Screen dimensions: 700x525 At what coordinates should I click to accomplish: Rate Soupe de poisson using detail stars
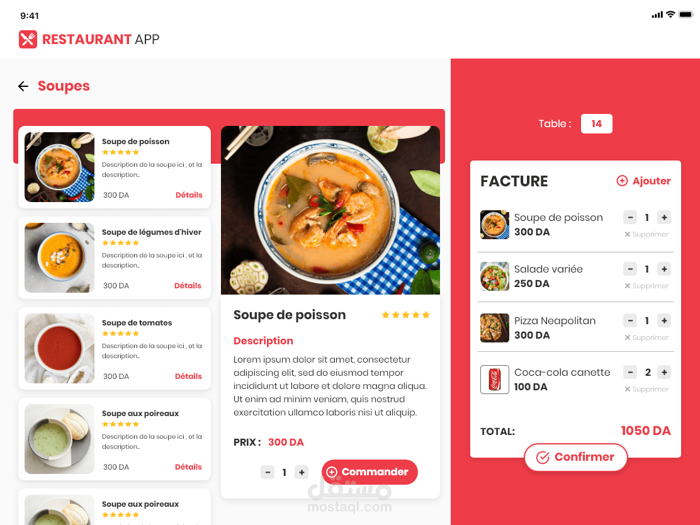405,315
